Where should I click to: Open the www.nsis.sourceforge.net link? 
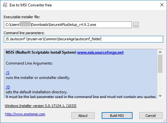[x=100, y=52]
